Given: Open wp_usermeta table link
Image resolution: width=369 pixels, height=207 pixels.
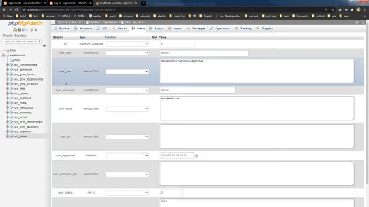Looking at the screenshot, I should [23, 132].
